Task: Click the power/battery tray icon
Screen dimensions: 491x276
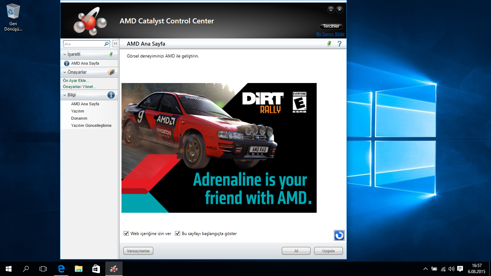Action: pyautogui.click(x=434, y=269)
